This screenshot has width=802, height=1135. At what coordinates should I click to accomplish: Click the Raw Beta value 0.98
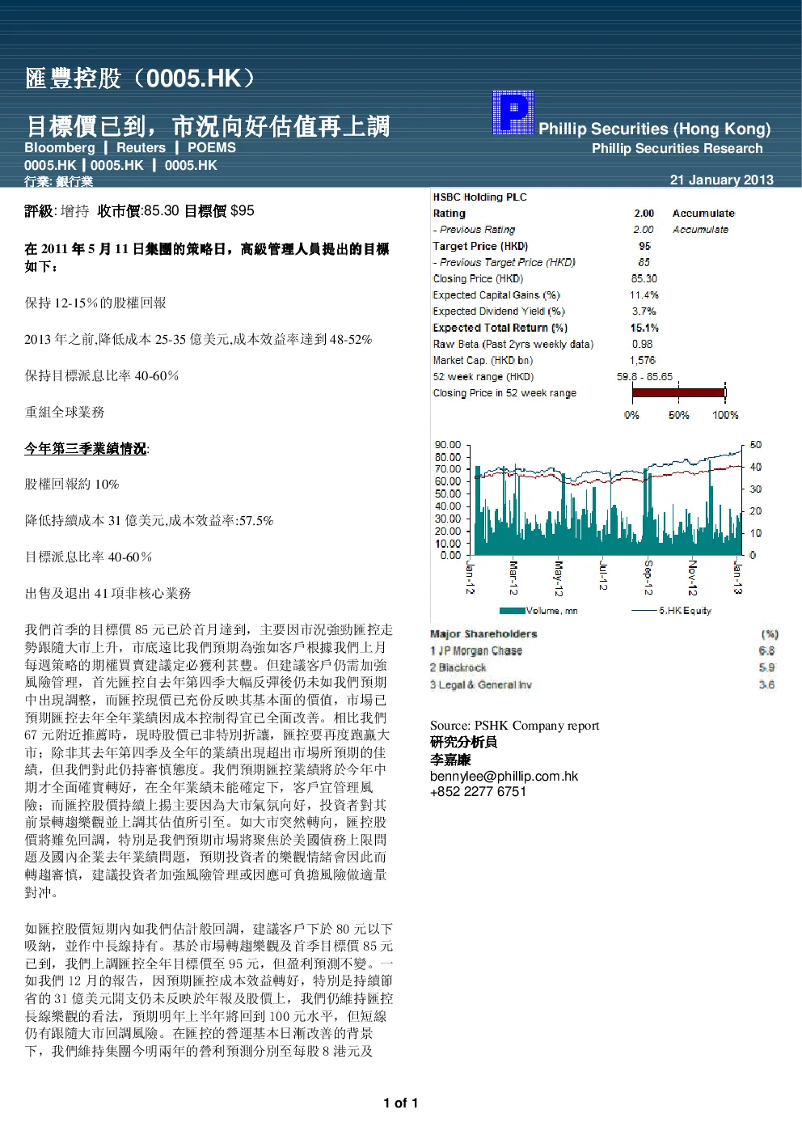(x=643, y=344)
